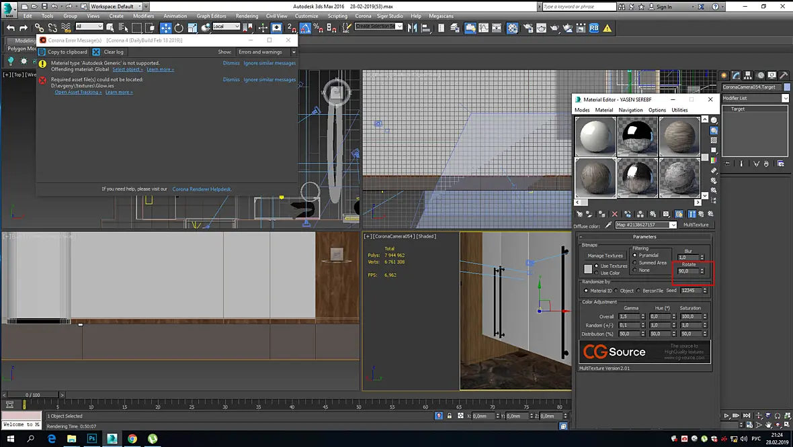The width and height of the screenshot is (793, 447).
Task: Open the Rendering menu
Action: pos(247,16)
